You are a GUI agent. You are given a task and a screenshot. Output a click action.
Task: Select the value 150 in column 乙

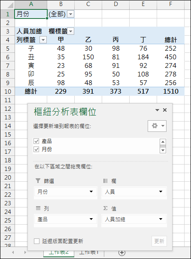[88, 57]
